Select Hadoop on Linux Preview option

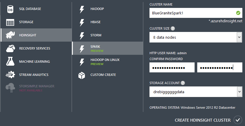pyautogui.click(x=108, y=62)
